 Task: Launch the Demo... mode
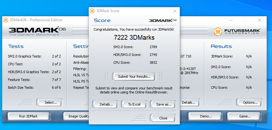tap(205, 116)
